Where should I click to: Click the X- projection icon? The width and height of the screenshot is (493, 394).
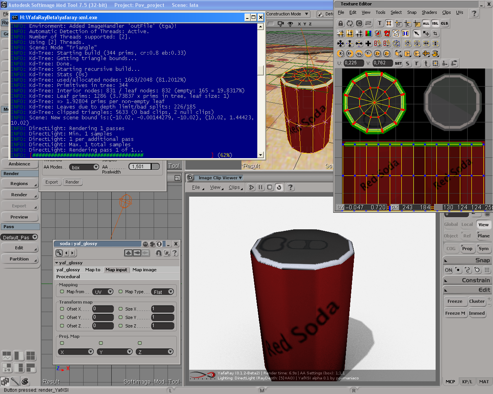coord(340,53)
